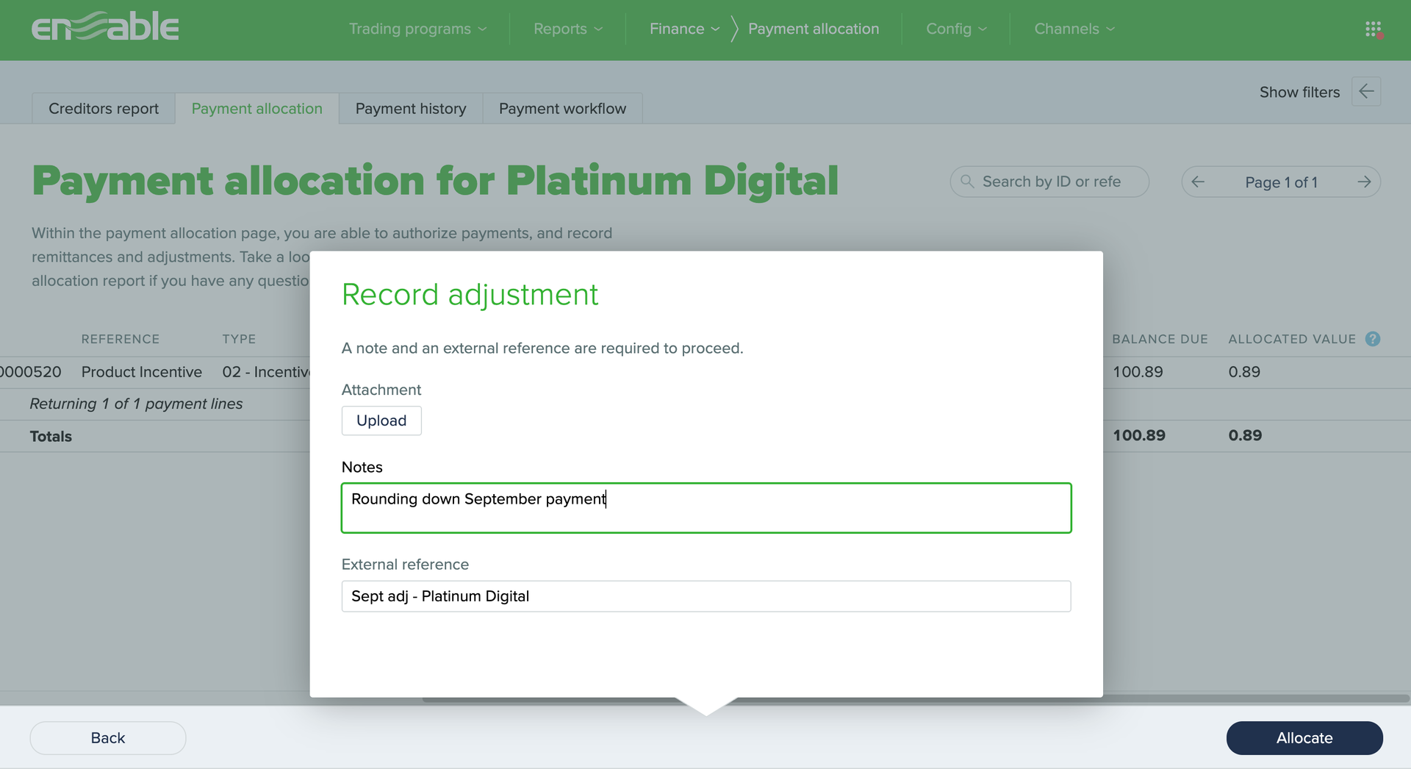Click the collapse filters arrow icon
The width and height of the screenshot is (1411, 769).
click(1366, 91)
